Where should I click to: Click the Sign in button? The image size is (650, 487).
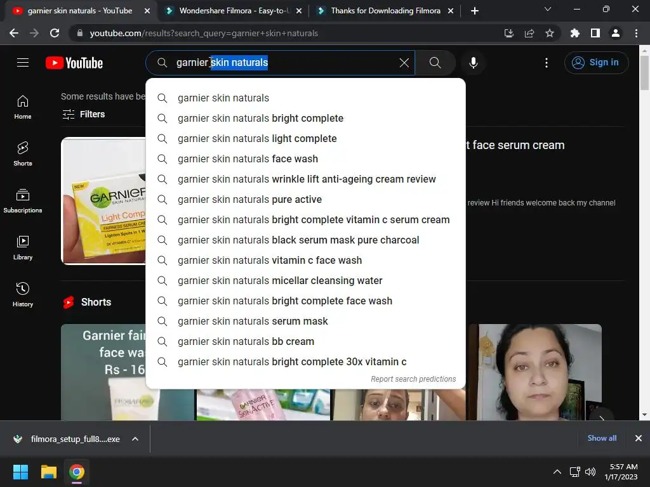pyautogui.click(x=596, y=63)
